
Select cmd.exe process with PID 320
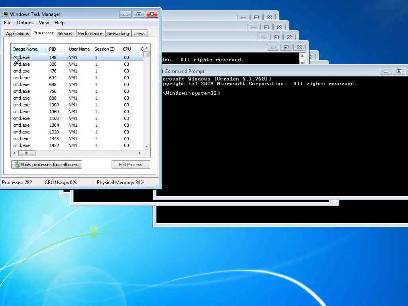tap(77, 64)
